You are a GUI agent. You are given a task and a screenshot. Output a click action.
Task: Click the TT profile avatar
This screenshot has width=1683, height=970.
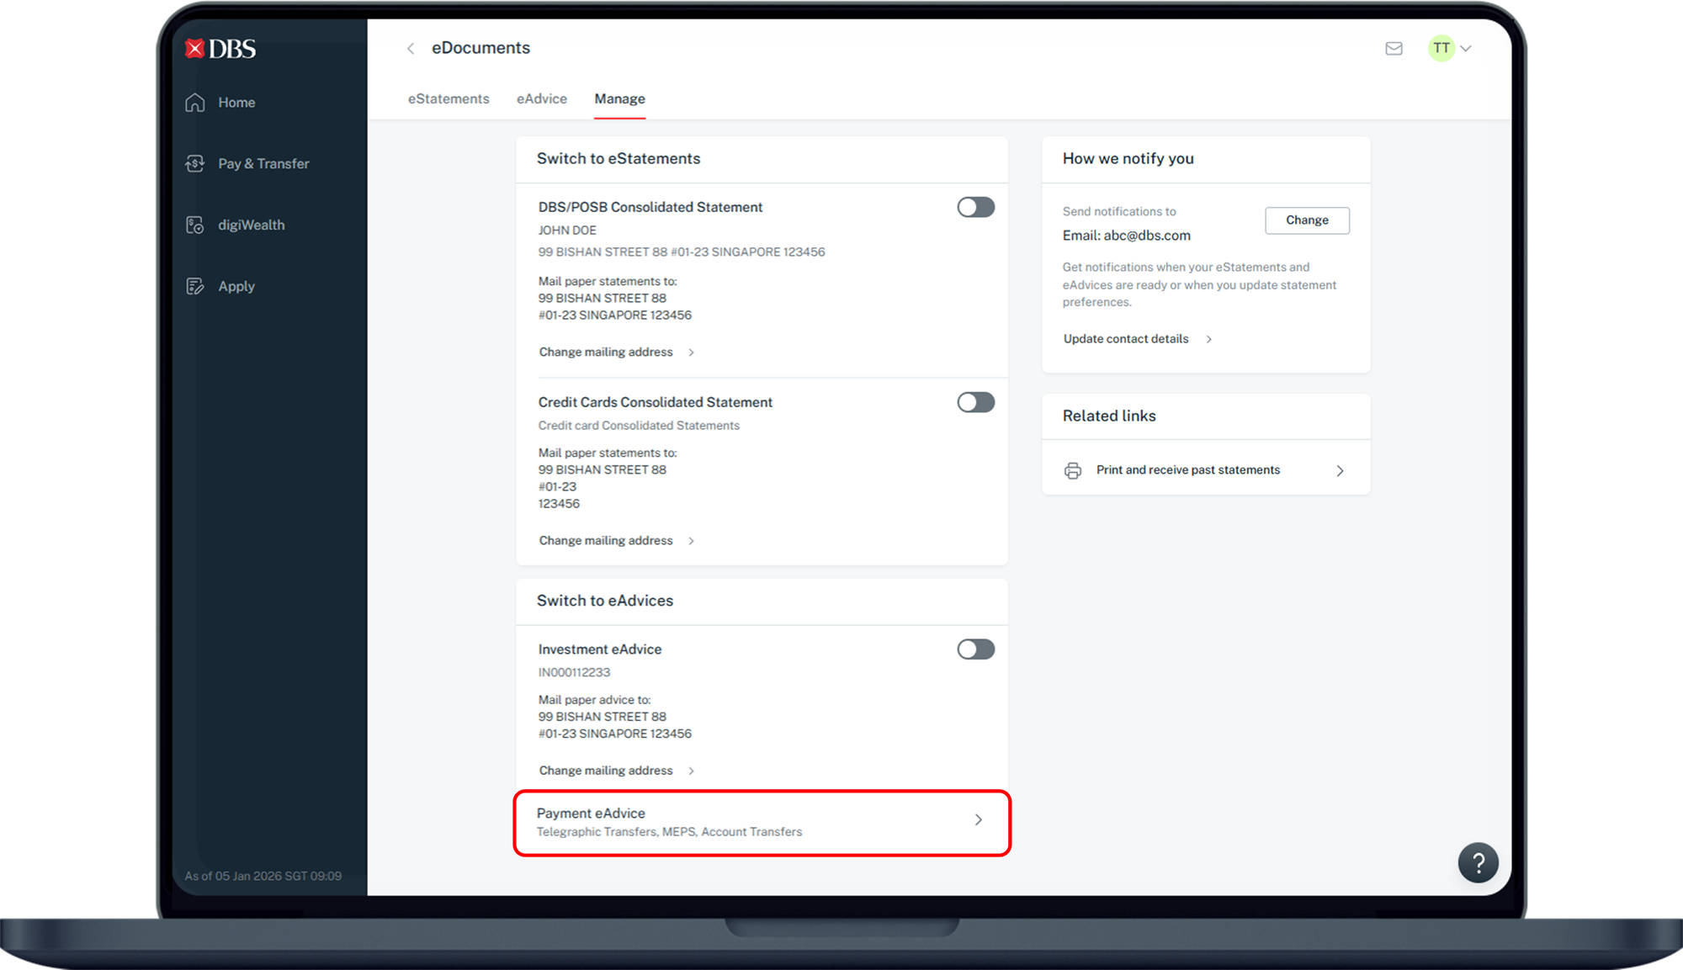pos(1441,49)
